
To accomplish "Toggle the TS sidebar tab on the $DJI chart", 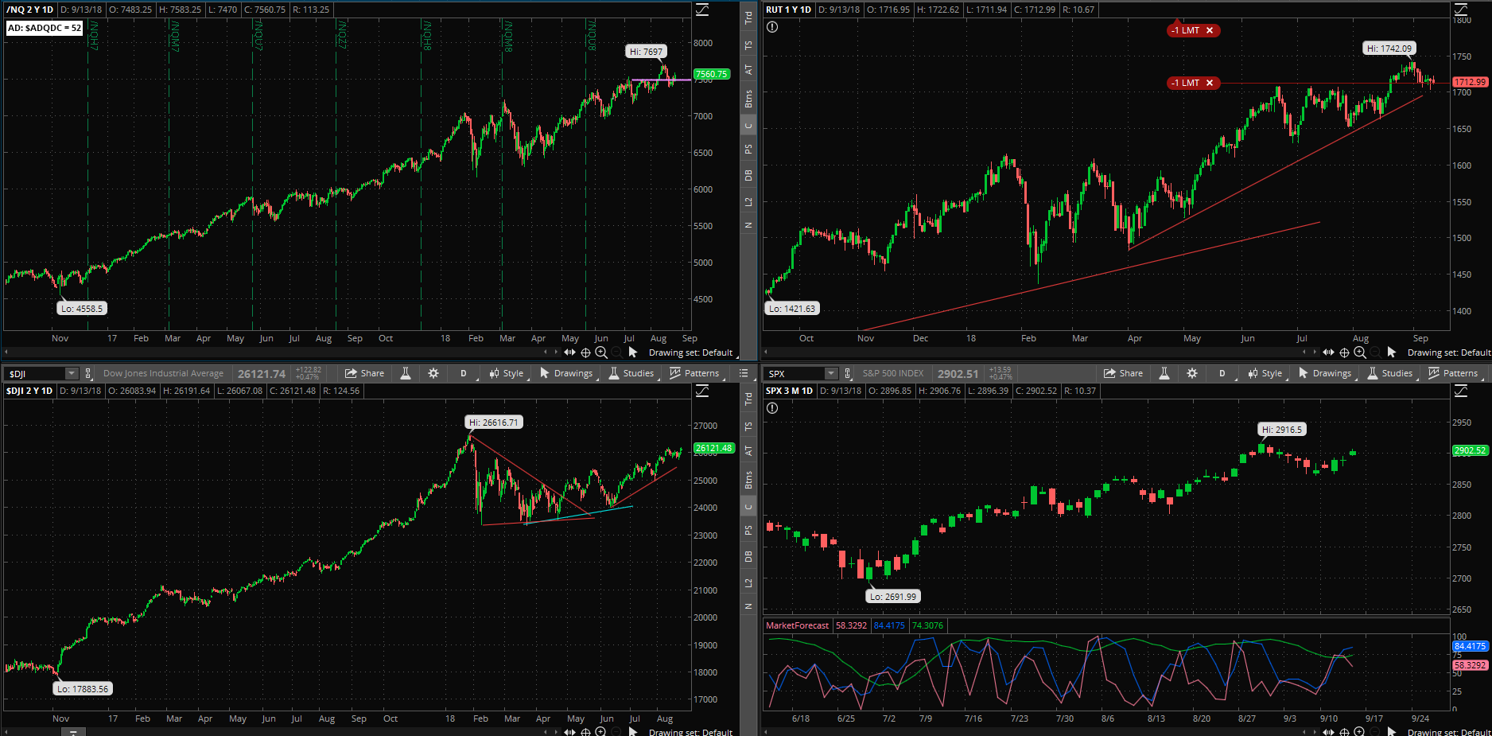I will click(748, 426).
